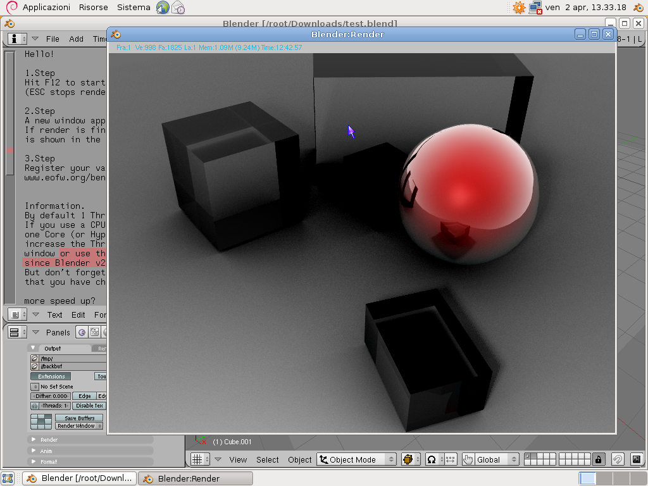Open the Panels menu in buttons window
The image size is (648, 486).
58,332
